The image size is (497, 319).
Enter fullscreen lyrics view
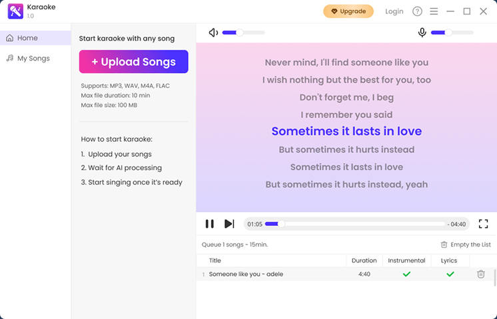pos(483,224)
